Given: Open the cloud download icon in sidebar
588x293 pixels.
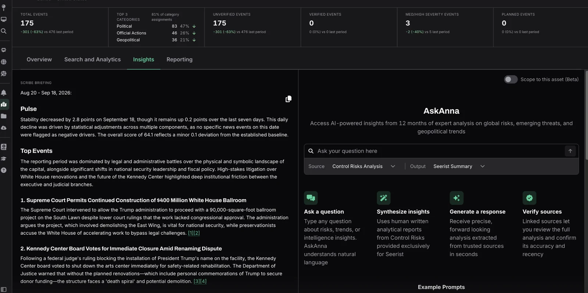Looking at the screenshot, I should pos(4,128).
